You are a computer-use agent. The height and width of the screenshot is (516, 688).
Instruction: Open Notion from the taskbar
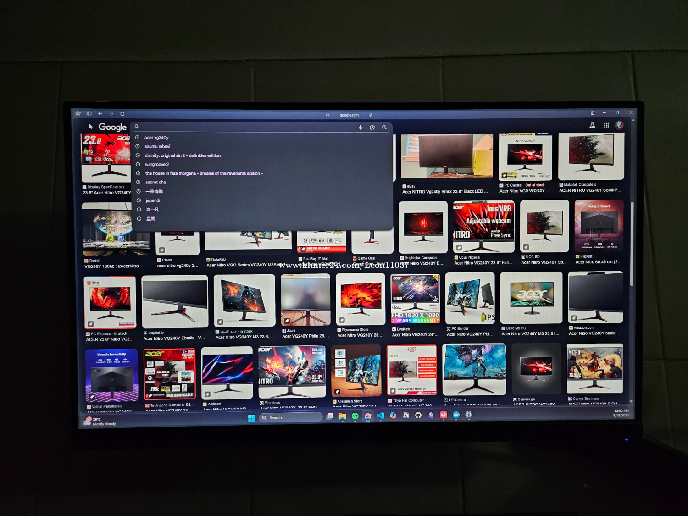tap(405, 416)
